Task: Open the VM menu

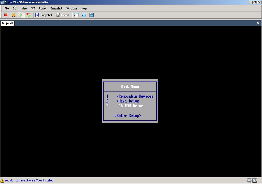Action: (x=33, y=8)
